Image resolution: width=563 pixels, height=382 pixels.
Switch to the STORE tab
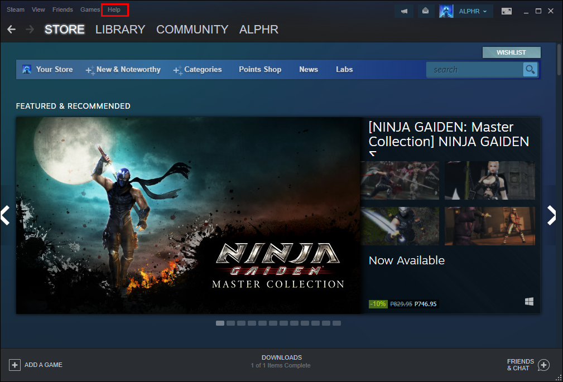tap(65, 30)
